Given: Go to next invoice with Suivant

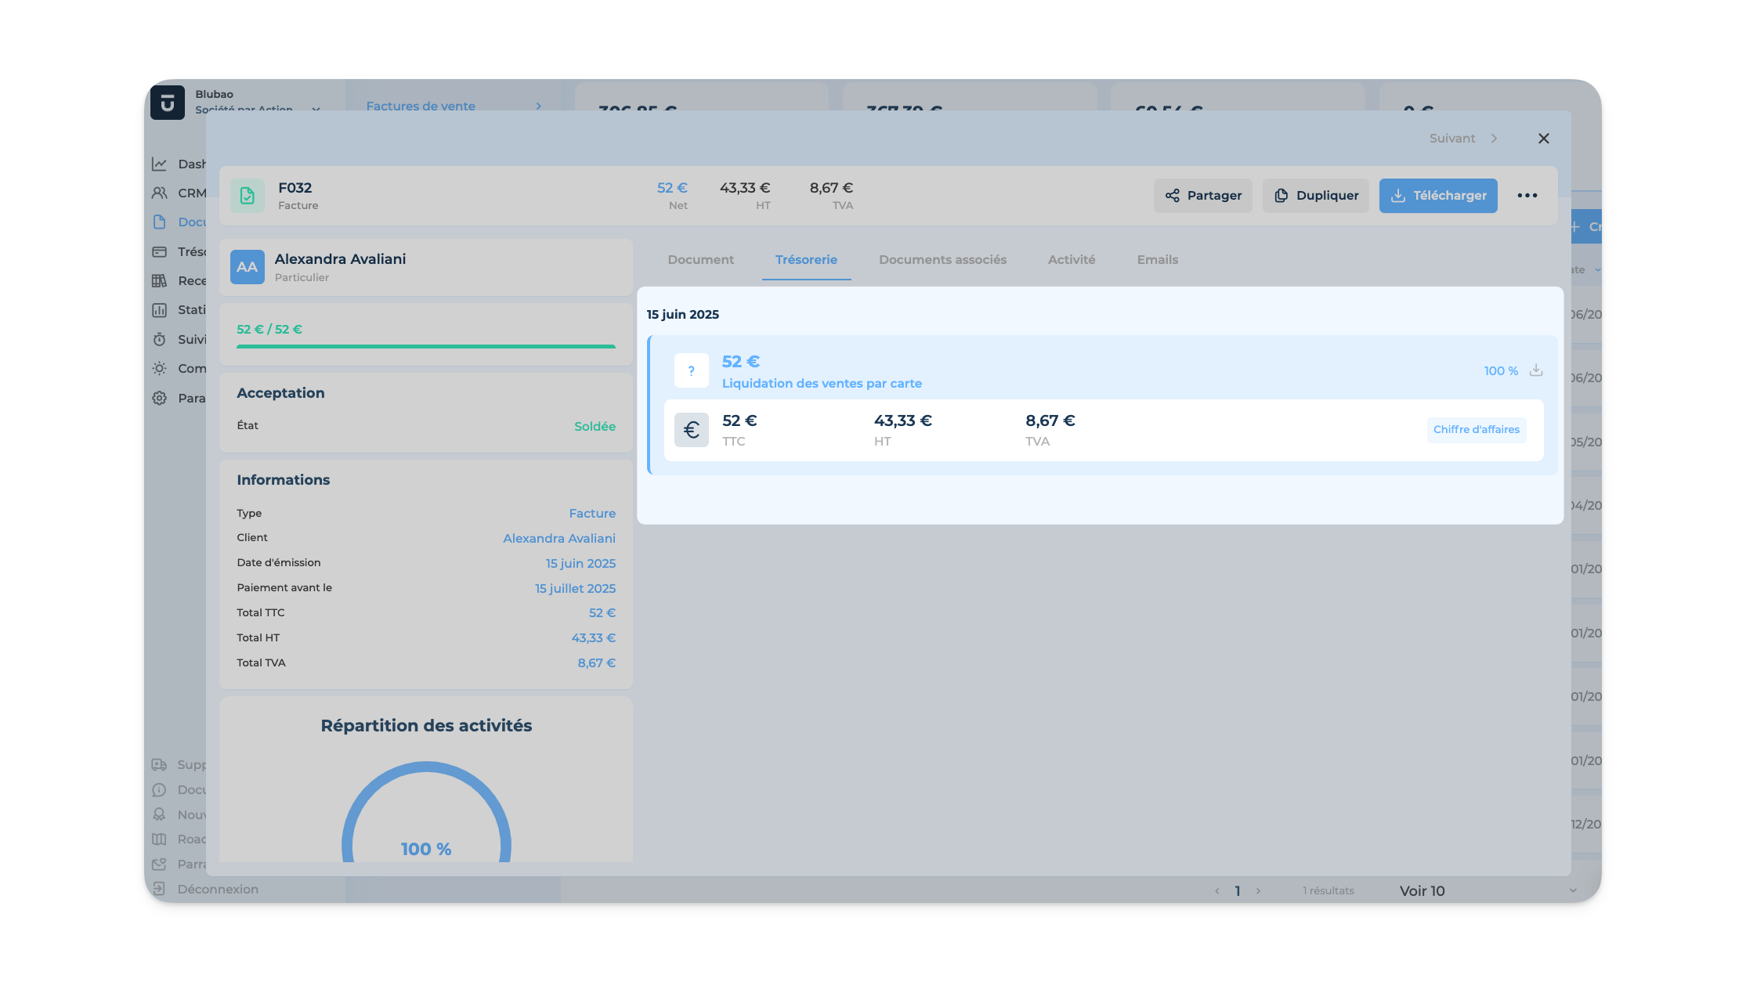Looking at the screenshot, I should point(1462,139).
